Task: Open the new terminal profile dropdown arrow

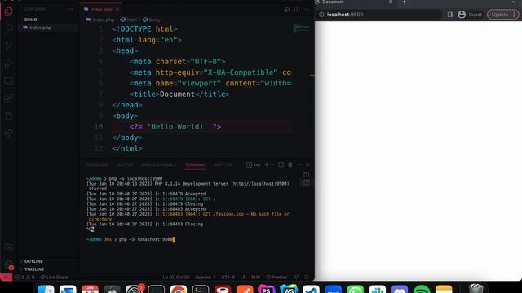Action: pos(272,164)
